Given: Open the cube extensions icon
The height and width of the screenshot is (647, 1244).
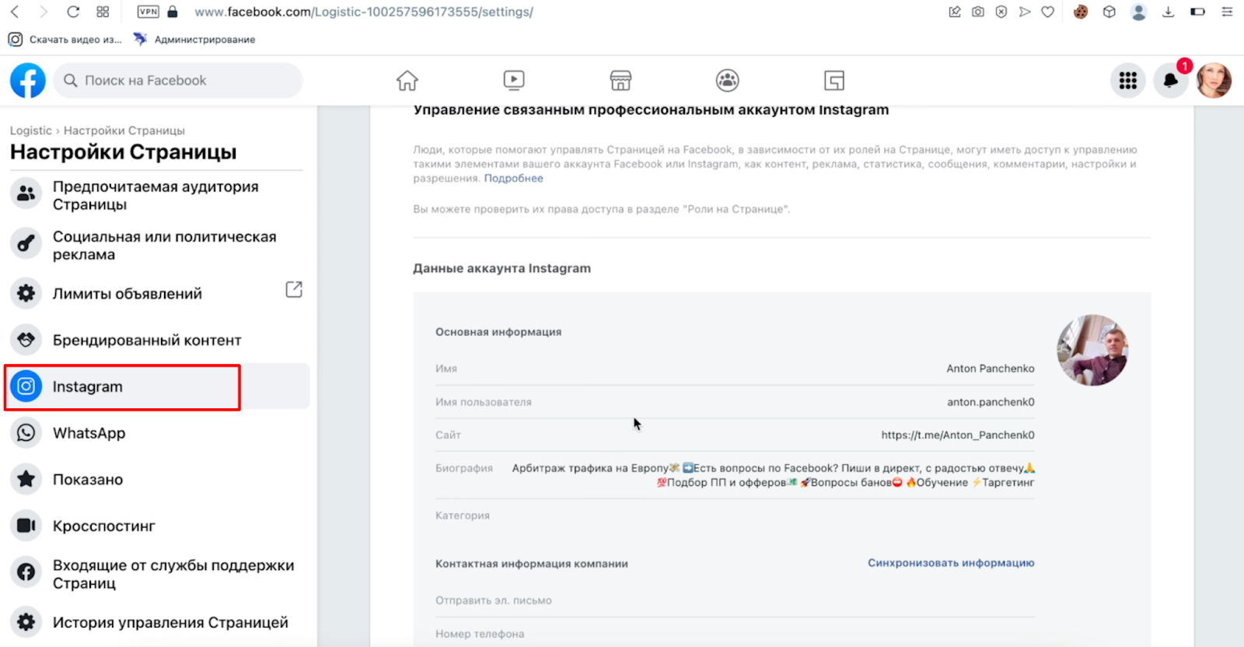Looking at the screenshot, I should [x=1109, y=12].
